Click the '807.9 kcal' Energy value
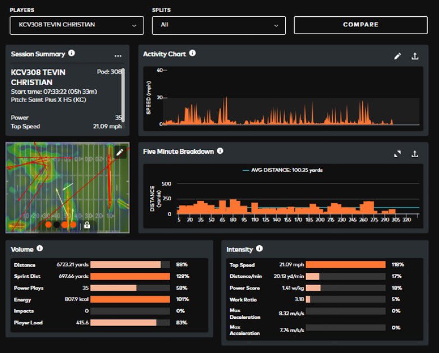The image size is (439, 353). [x=77, y=299]
